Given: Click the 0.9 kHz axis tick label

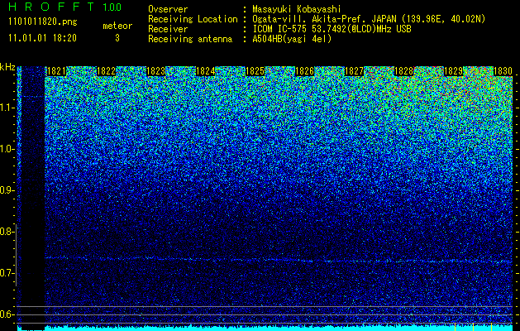Looking at the screenshot, I should 7,190.
